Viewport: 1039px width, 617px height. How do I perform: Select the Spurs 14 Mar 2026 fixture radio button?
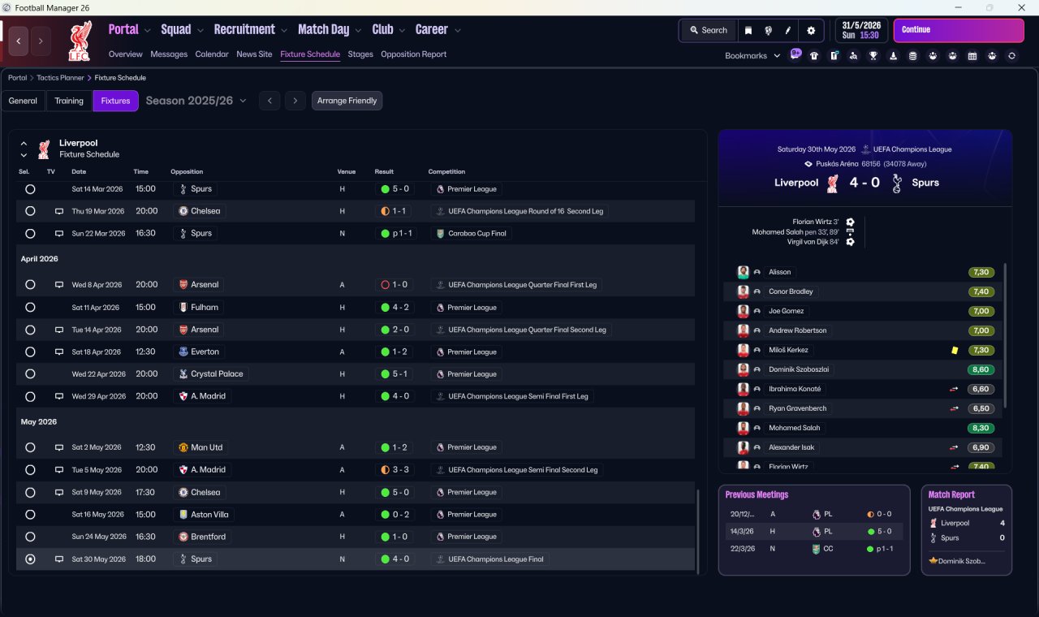(30, 189)
